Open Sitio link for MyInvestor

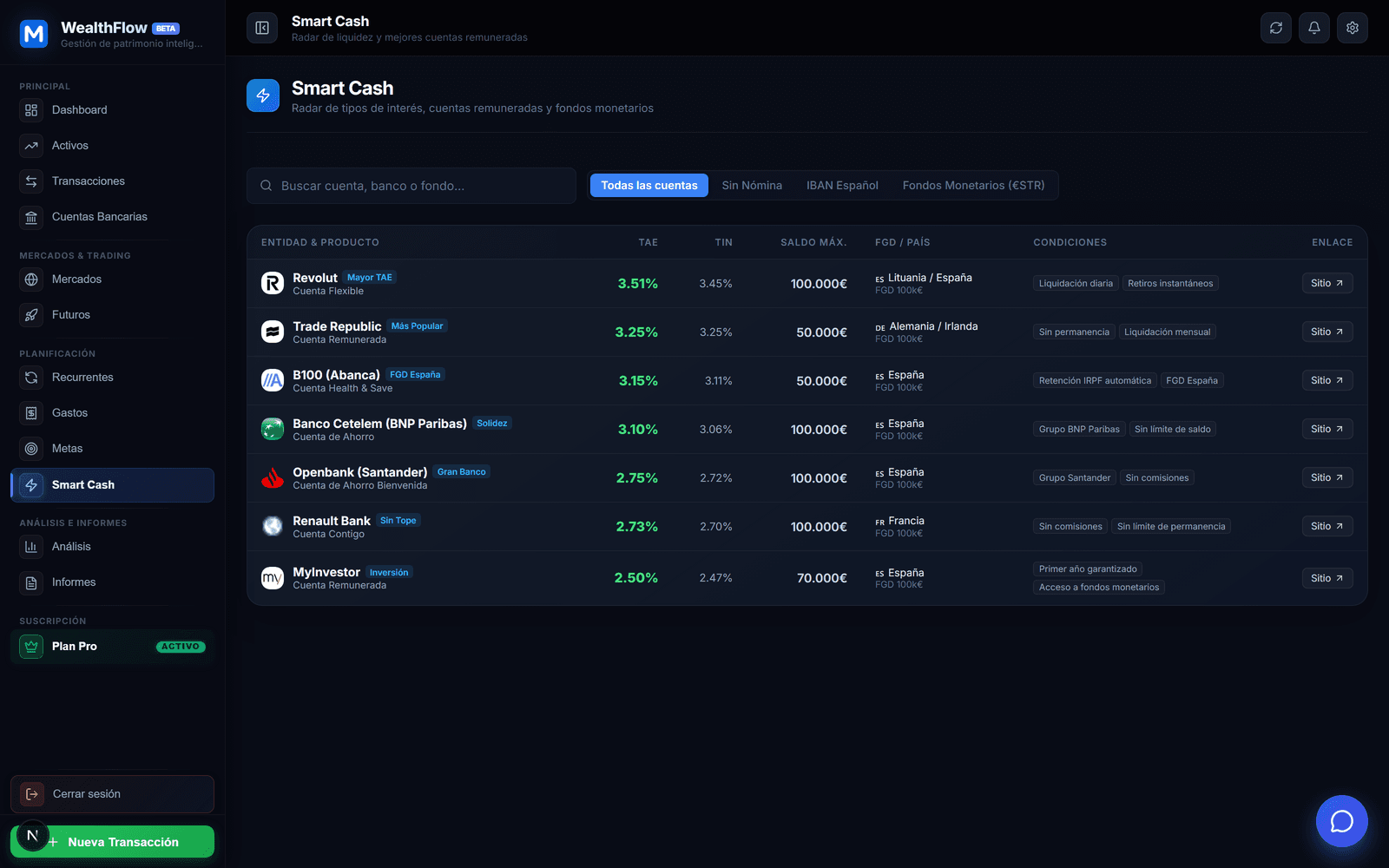coord(1327,578)
